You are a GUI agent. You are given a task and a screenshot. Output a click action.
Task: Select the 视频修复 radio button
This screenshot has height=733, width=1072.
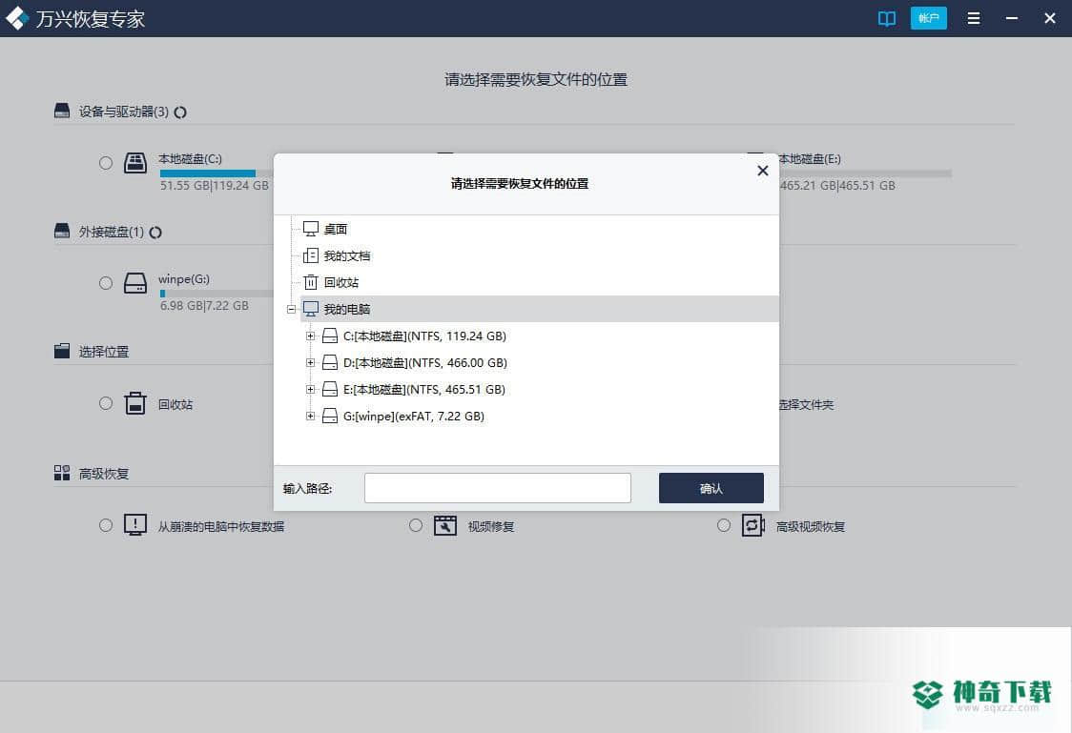[x=416, y=525]
